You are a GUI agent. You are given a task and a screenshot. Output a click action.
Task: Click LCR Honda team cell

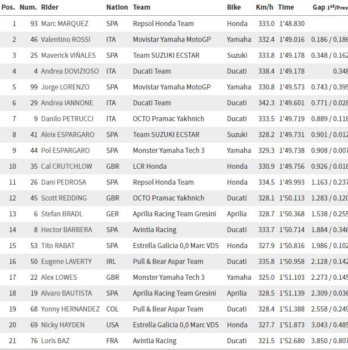[150, 167]
